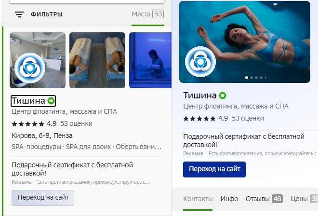Click the green verified badge beside listing title
Image resolution: width=318 pixels, height=217 pixels.
[51, 101]
